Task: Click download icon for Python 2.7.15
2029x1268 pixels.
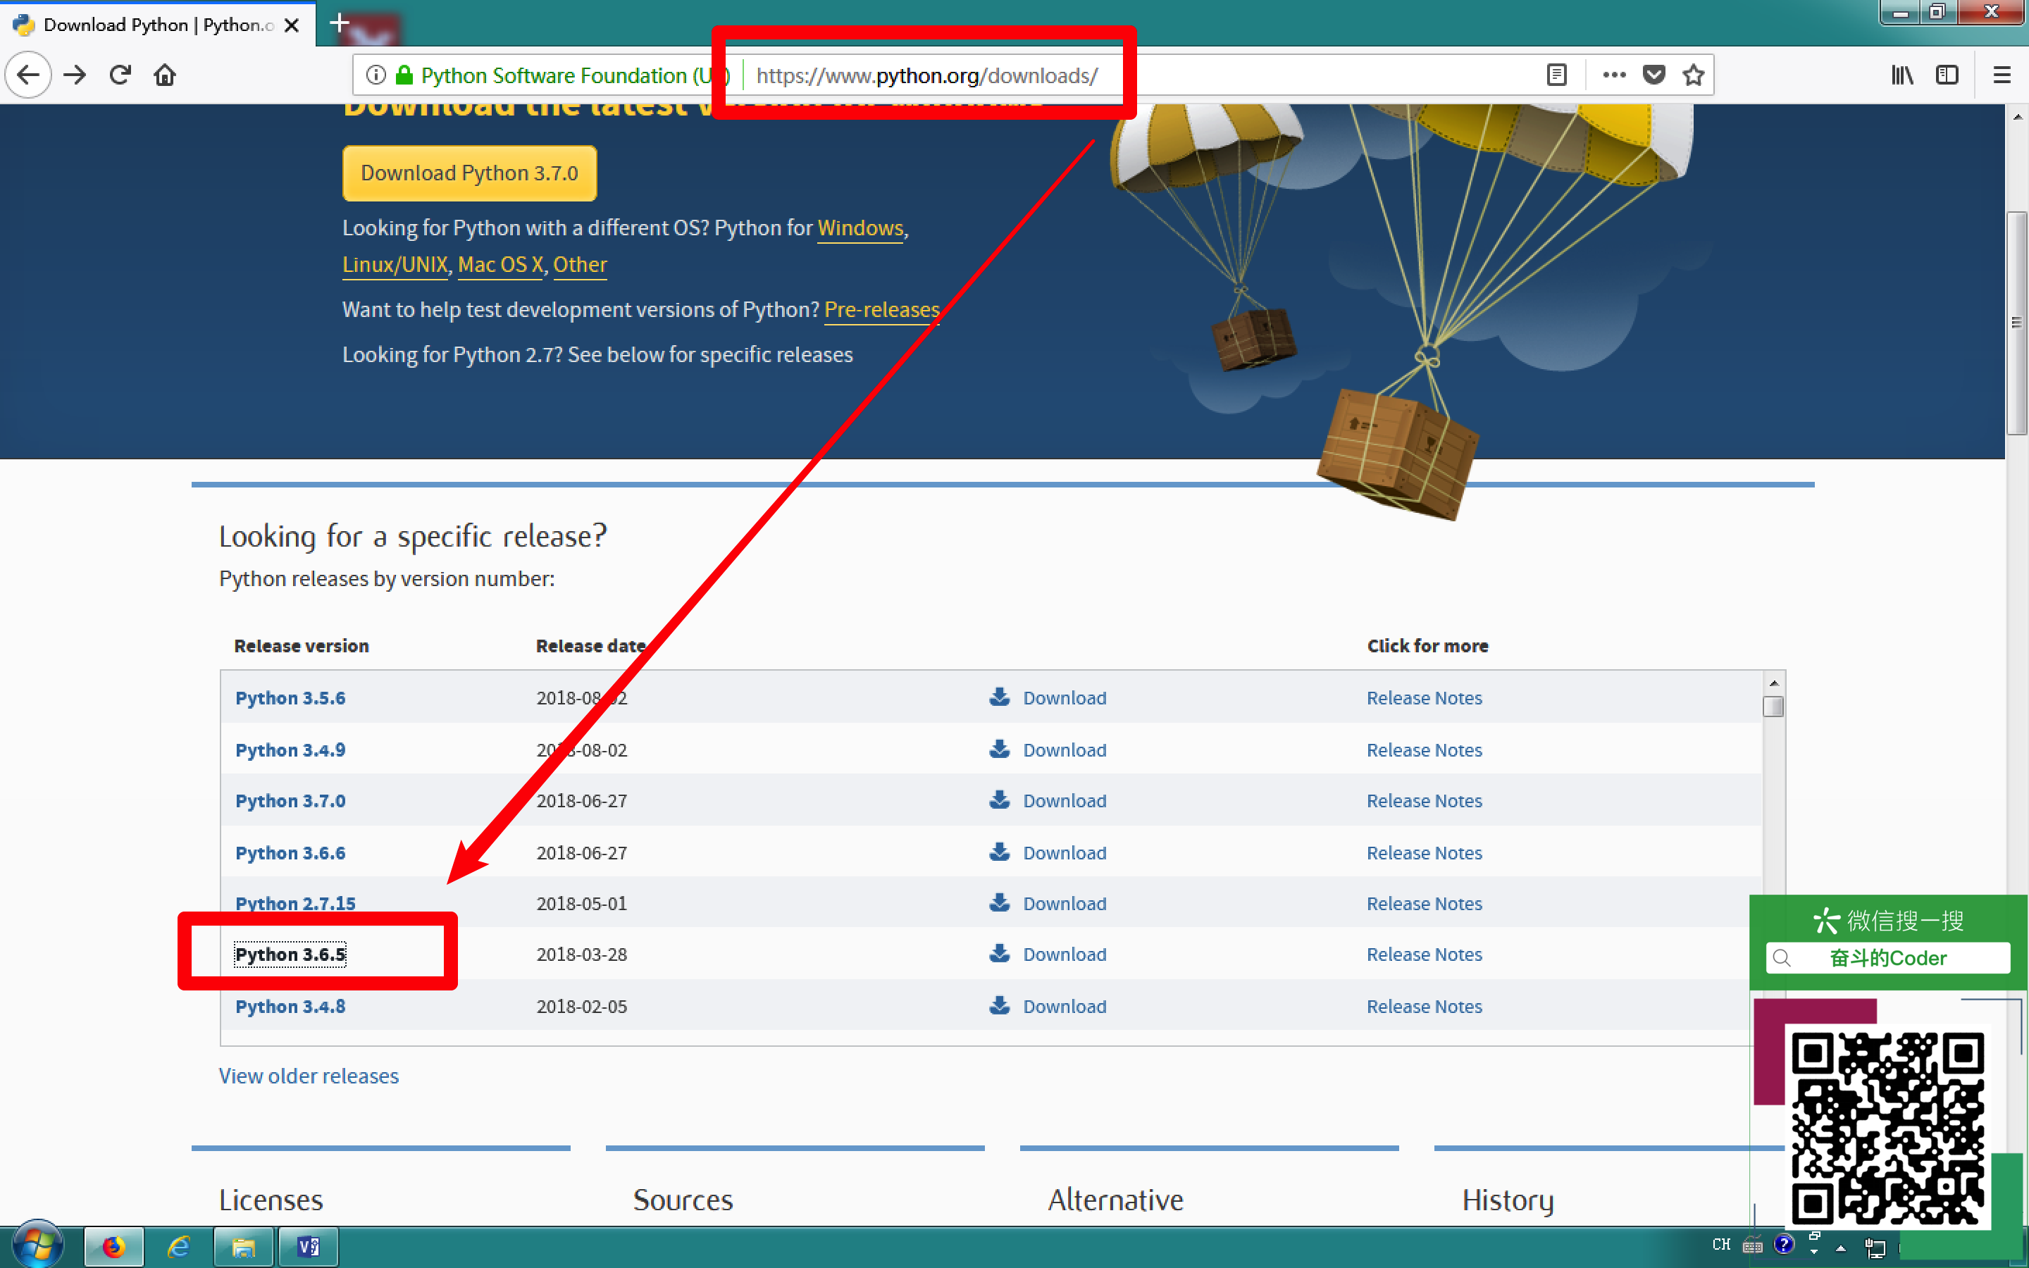Action: [x=998, y=902]
